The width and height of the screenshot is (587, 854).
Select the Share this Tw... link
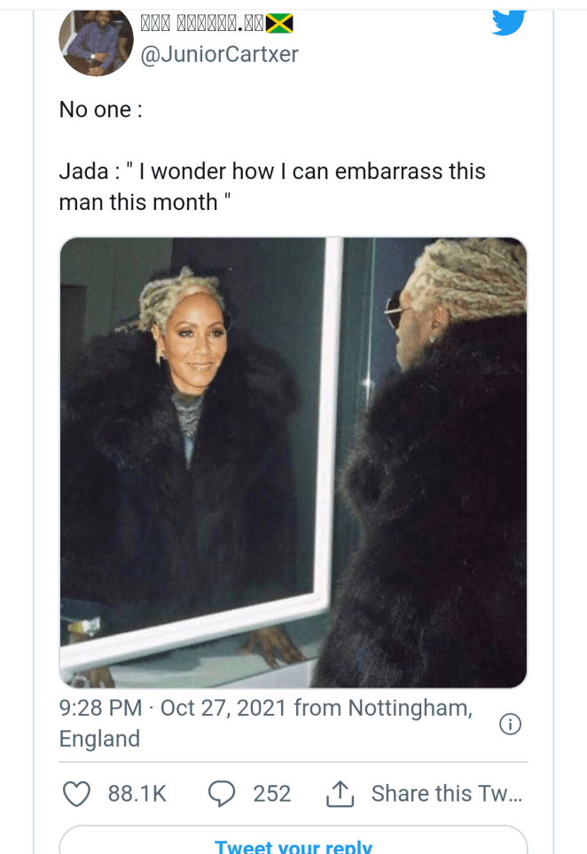(447, 794)
